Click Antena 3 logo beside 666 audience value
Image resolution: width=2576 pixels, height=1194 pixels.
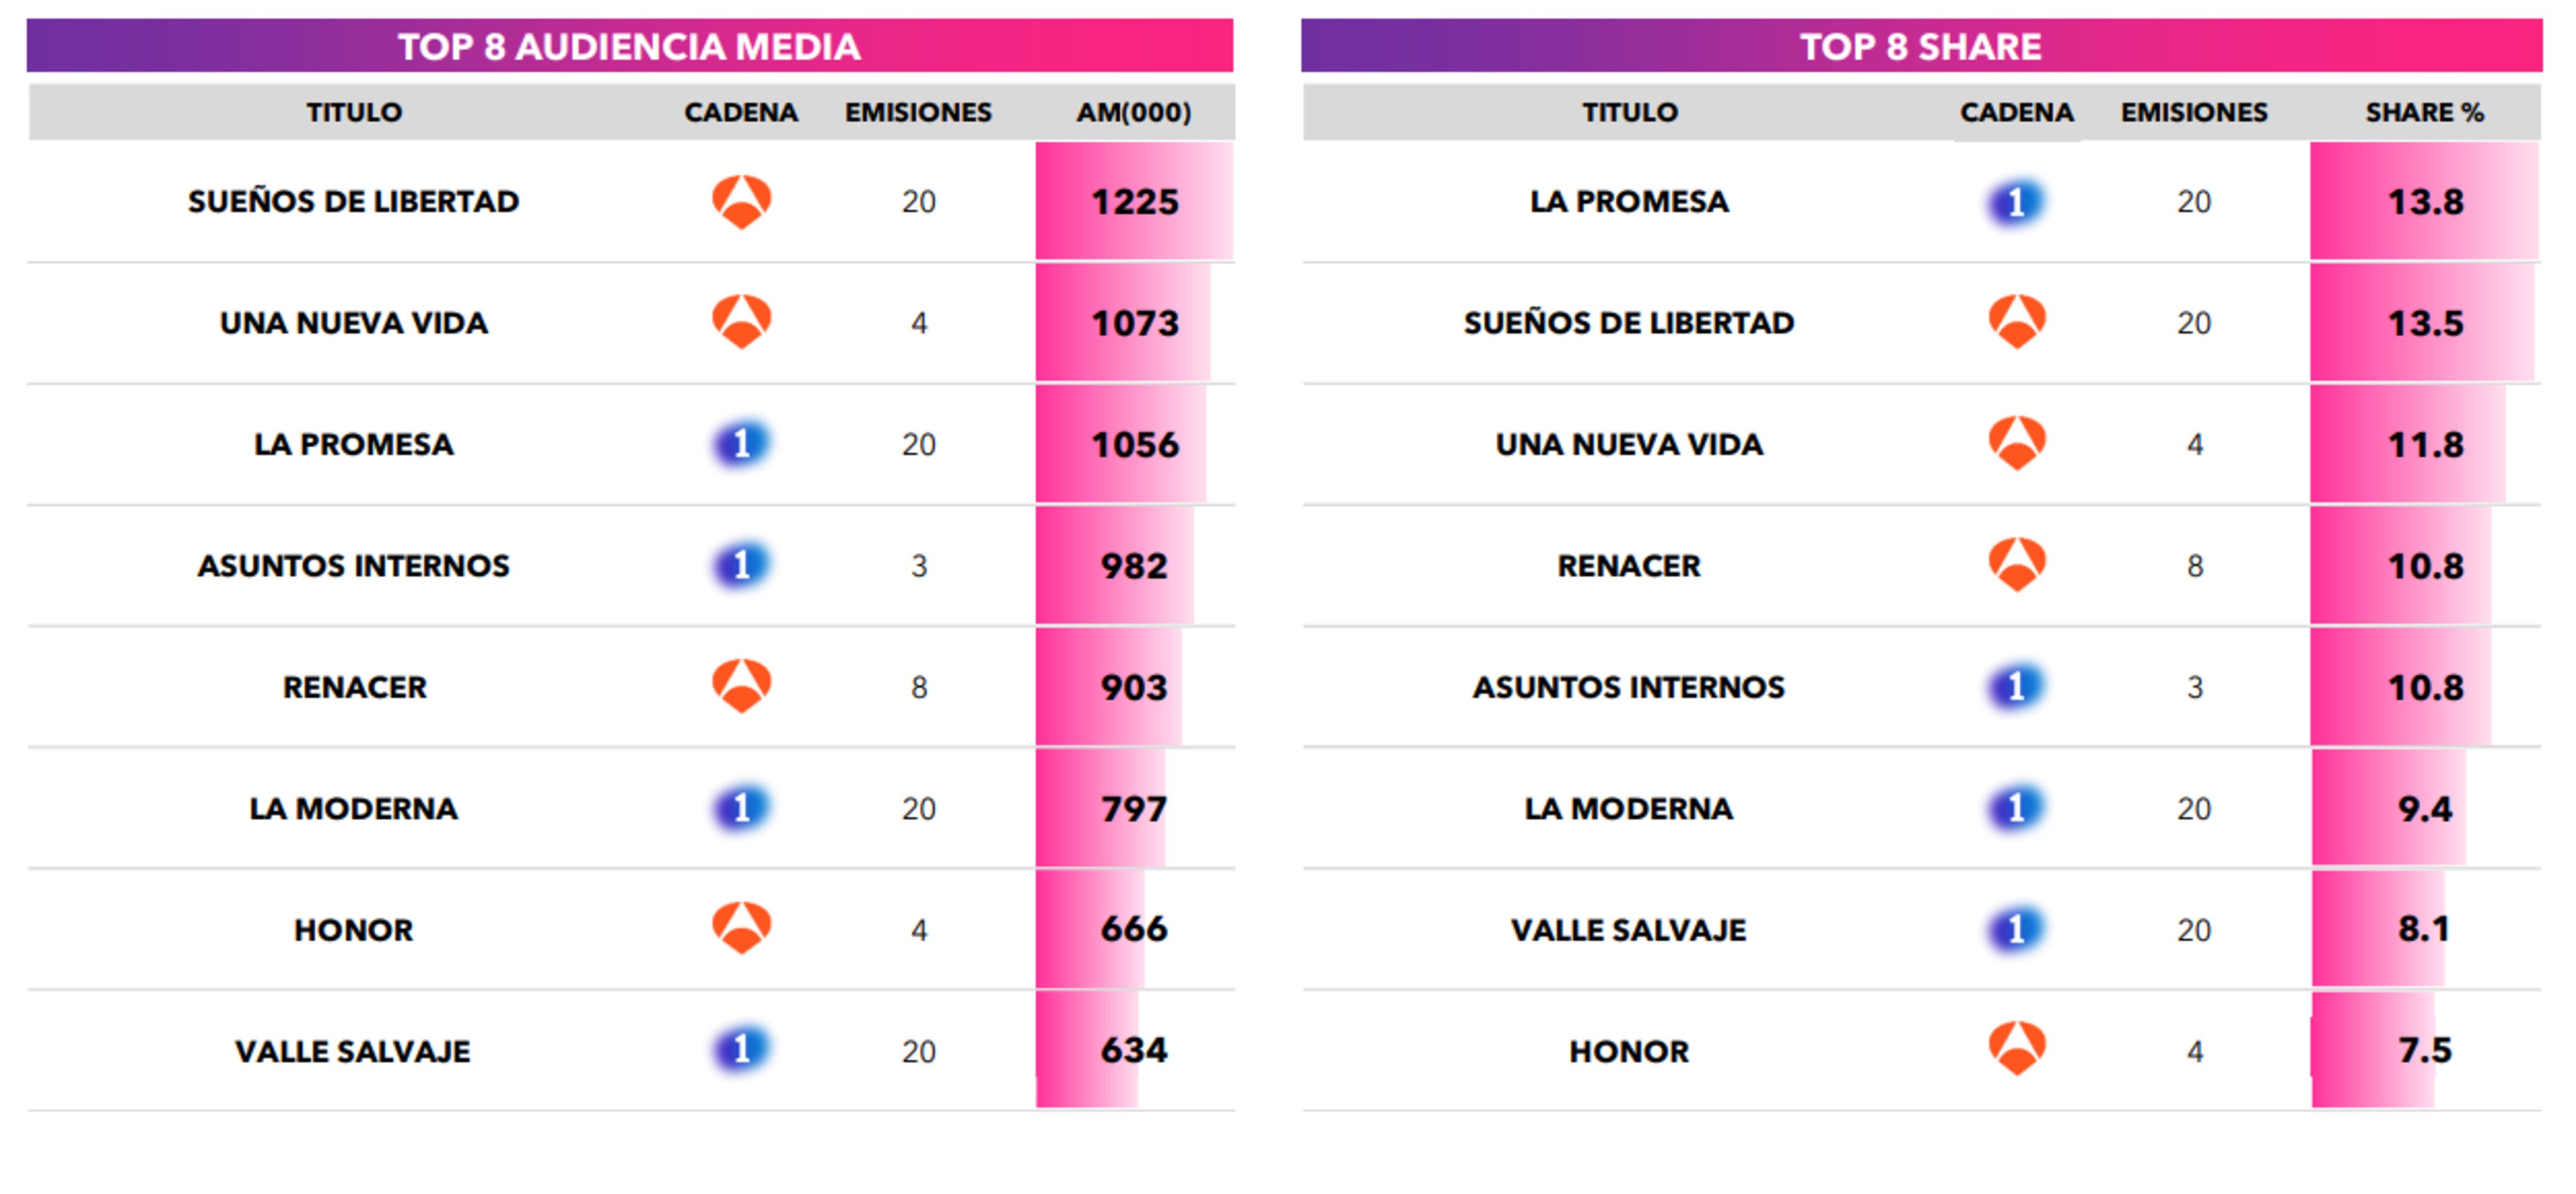[x=741, y=928]
